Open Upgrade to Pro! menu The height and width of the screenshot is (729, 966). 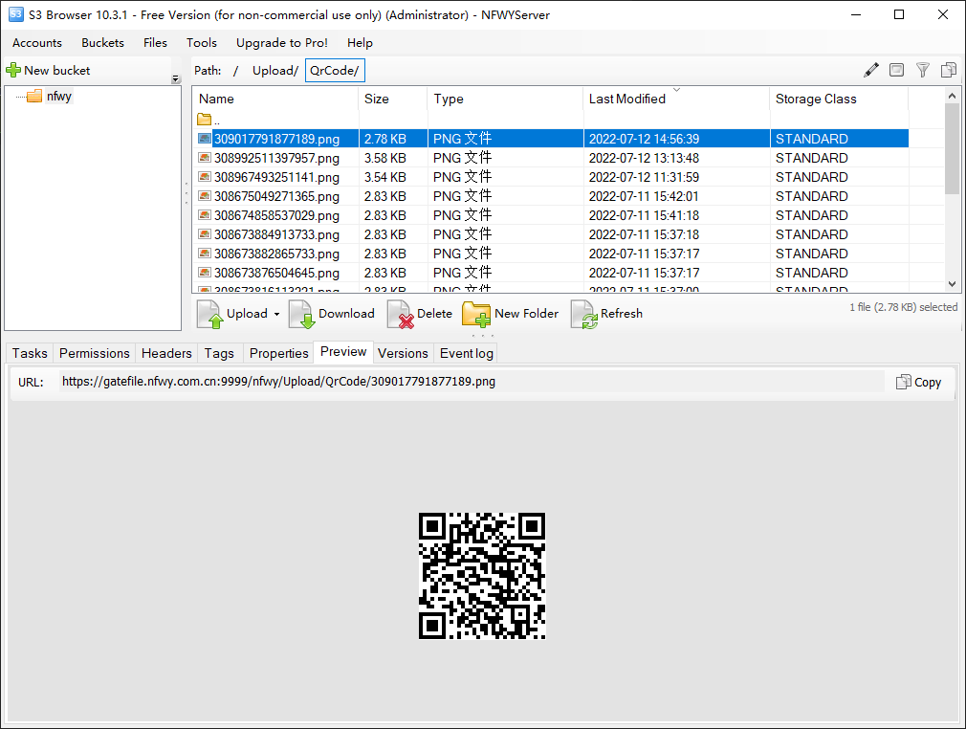click(281, 42)
